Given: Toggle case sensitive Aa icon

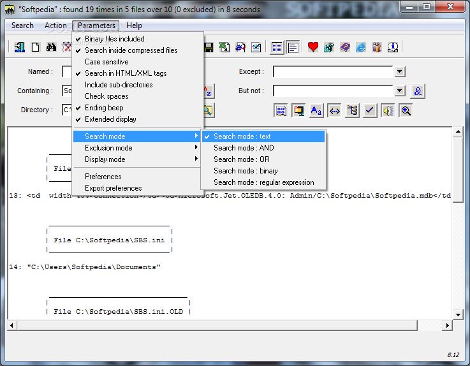Looking at the screenshot, I should [x=316, y=110].
